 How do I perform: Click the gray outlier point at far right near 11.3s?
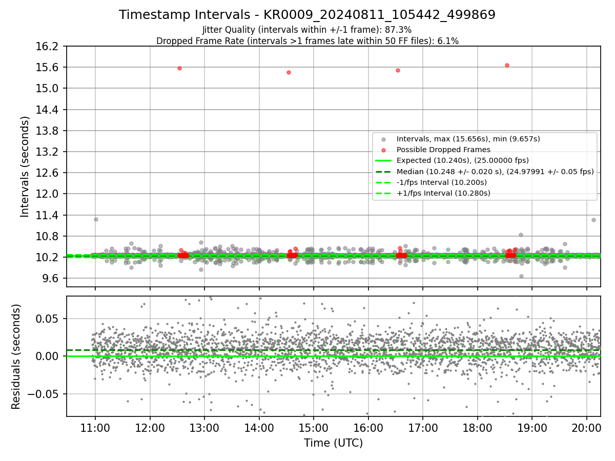[593, 220]
